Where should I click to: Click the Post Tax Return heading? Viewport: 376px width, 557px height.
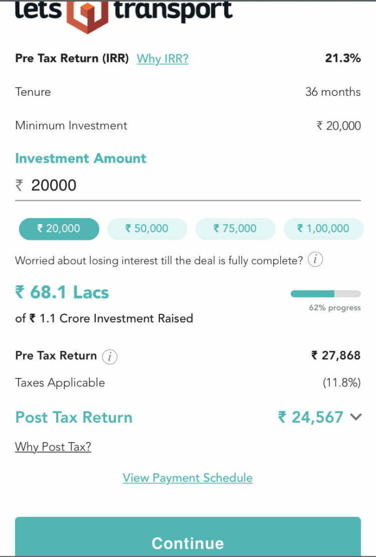(x=74, y=417)
